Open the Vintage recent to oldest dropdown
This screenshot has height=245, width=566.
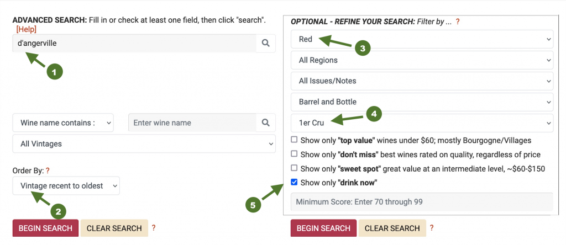66,185
